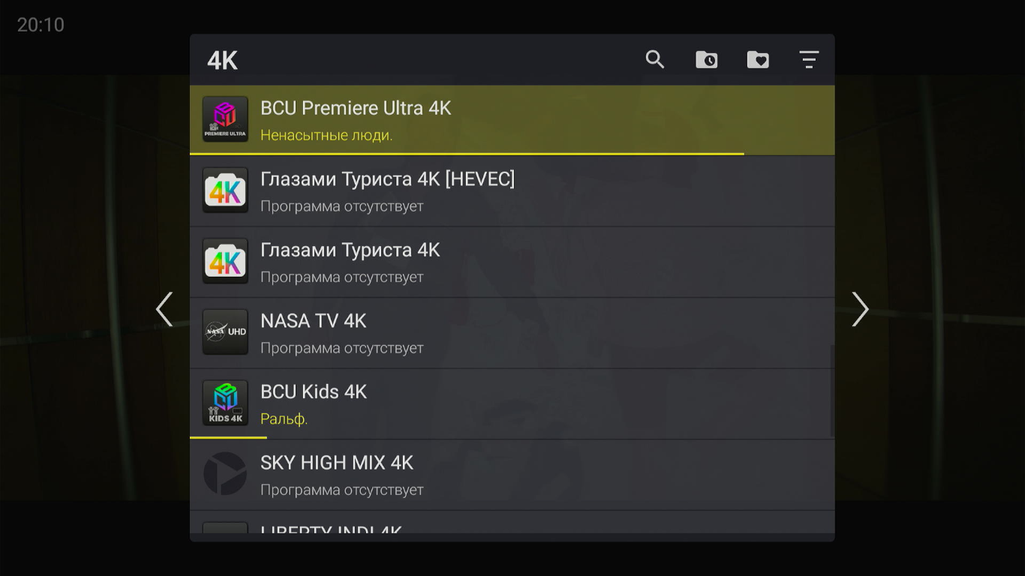Open Глазами Туриста 4K [HEVEC] channel title
1025x576 pixels.
pos(387,179)
